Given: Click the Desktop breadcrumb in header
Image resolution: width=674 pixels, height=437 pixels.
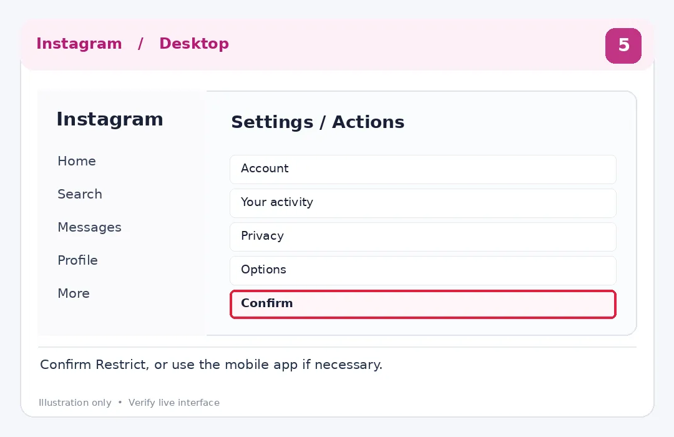Looking at the screenshot, I should 194,44.
